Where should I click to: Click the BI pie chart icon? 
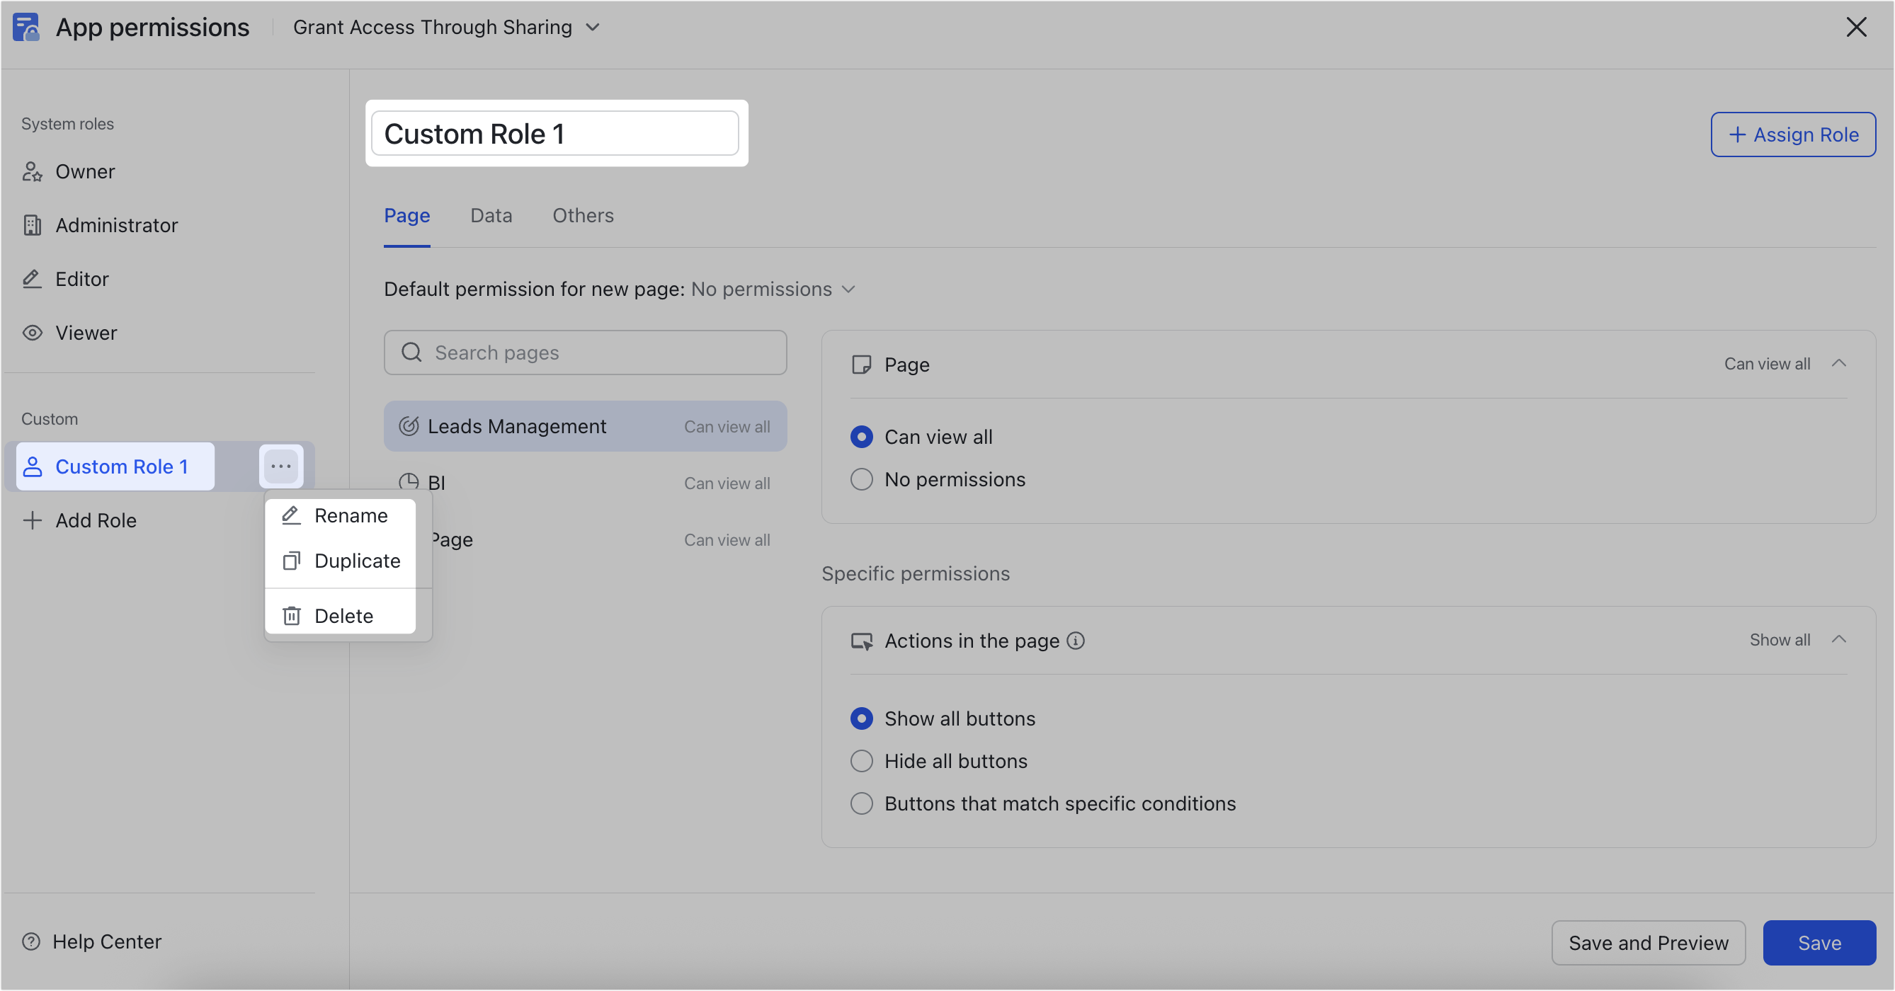pos(409,482)
